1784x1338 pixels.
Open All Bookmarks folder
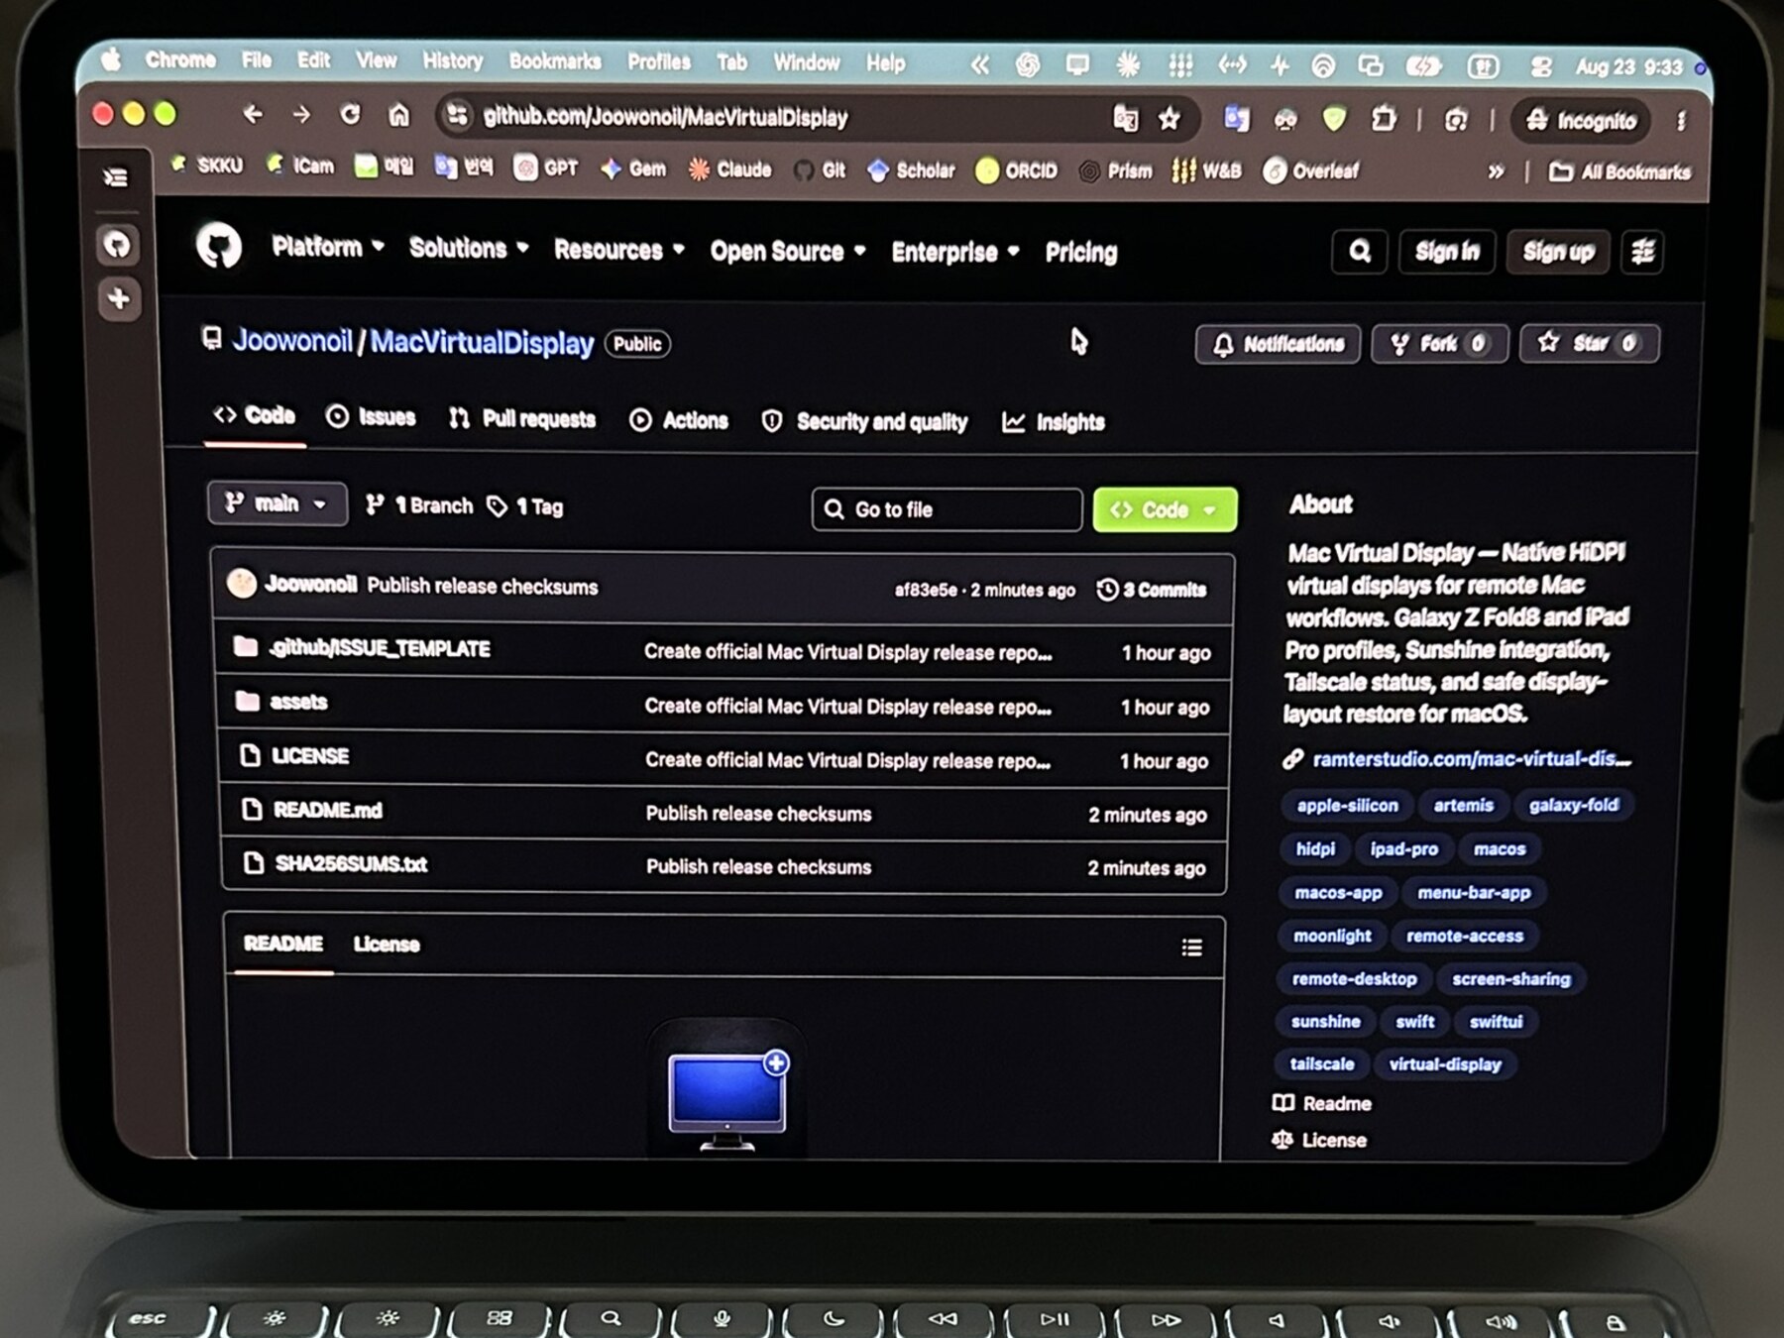[1620, 171]
